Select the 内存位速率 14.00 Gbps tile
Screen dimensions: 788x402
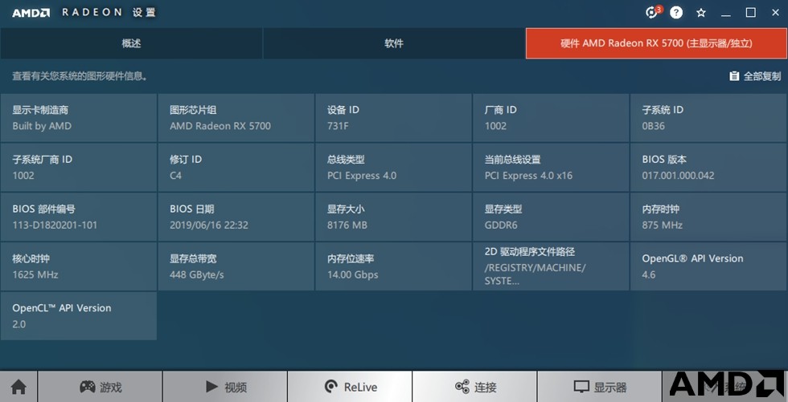click(x=393, y=266)
